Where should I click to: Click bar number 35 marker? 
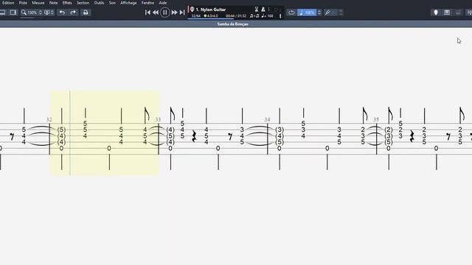376,119
